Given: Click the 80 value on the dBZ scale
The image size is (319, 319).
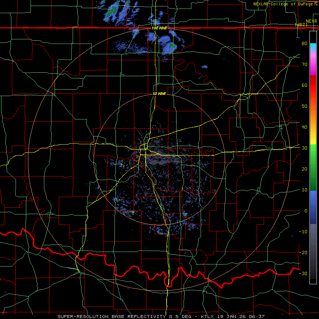Looking at the screenshot, I should [x=304, y=44].
